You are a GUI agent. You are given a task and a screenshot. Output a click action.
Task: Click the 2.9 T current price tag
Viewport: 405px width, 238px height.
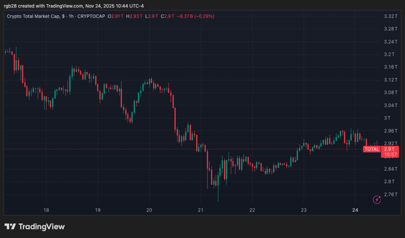pos(389,149)
